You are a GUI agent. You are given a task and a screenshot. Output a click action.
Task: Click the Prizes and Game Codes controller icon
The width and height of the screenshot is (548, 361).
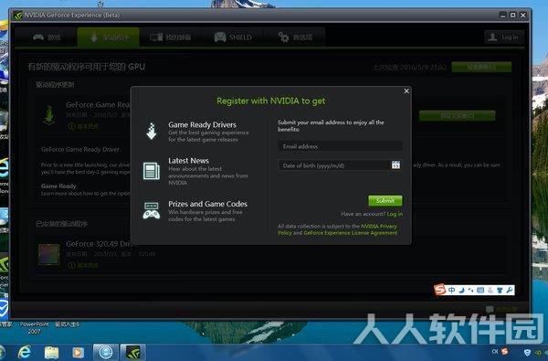point(152,210)
